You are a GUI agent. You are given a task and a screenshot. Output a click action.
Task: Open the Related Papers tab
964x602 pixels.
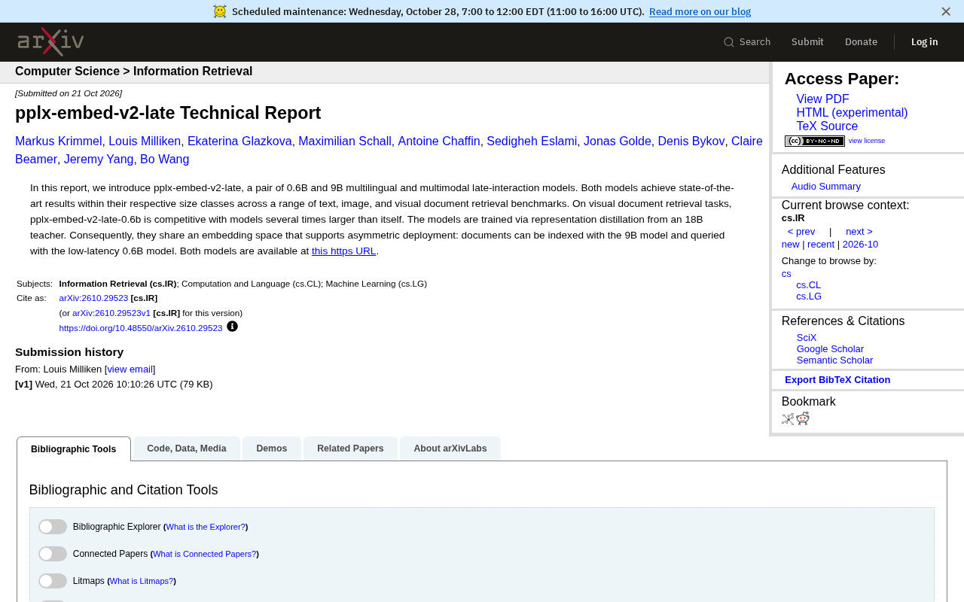[350, 448]
